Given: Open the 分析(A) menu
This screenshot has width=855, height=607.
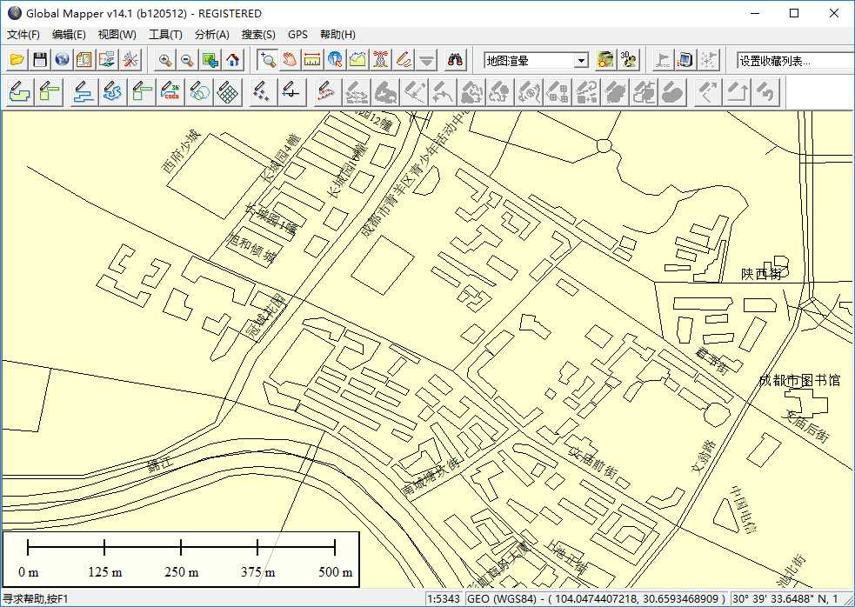Looking at the screenshot, I should (x=211, y=35).
